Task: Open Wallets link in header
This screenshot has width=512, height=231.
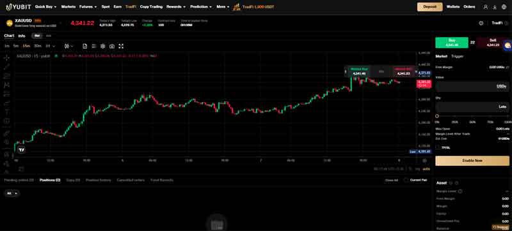Action: click(x=453, y=6)
